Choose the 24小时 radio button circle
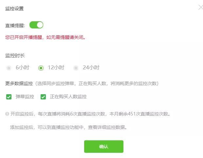 click(76, 68)
